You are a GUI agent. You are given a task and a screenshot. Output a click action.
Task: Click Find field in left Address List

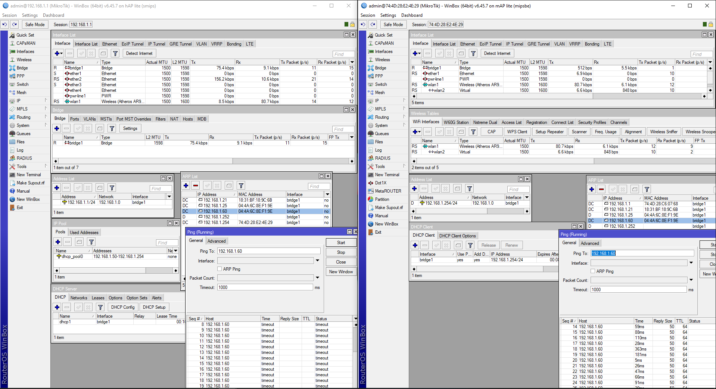coord(161,189)
